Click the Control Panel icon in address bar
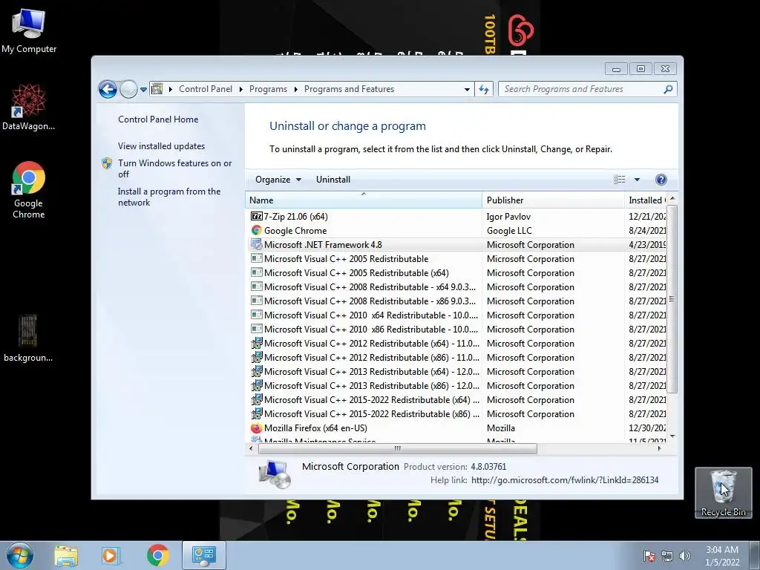Image resolution: width=760 pixels, height=570 pixels. pyautogui.click(x=157, y=89)
